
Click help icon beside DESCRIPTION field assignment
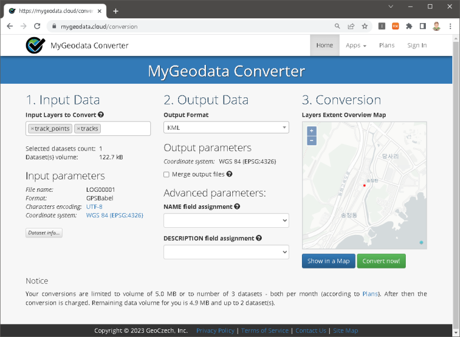click(x=259, y=238)
